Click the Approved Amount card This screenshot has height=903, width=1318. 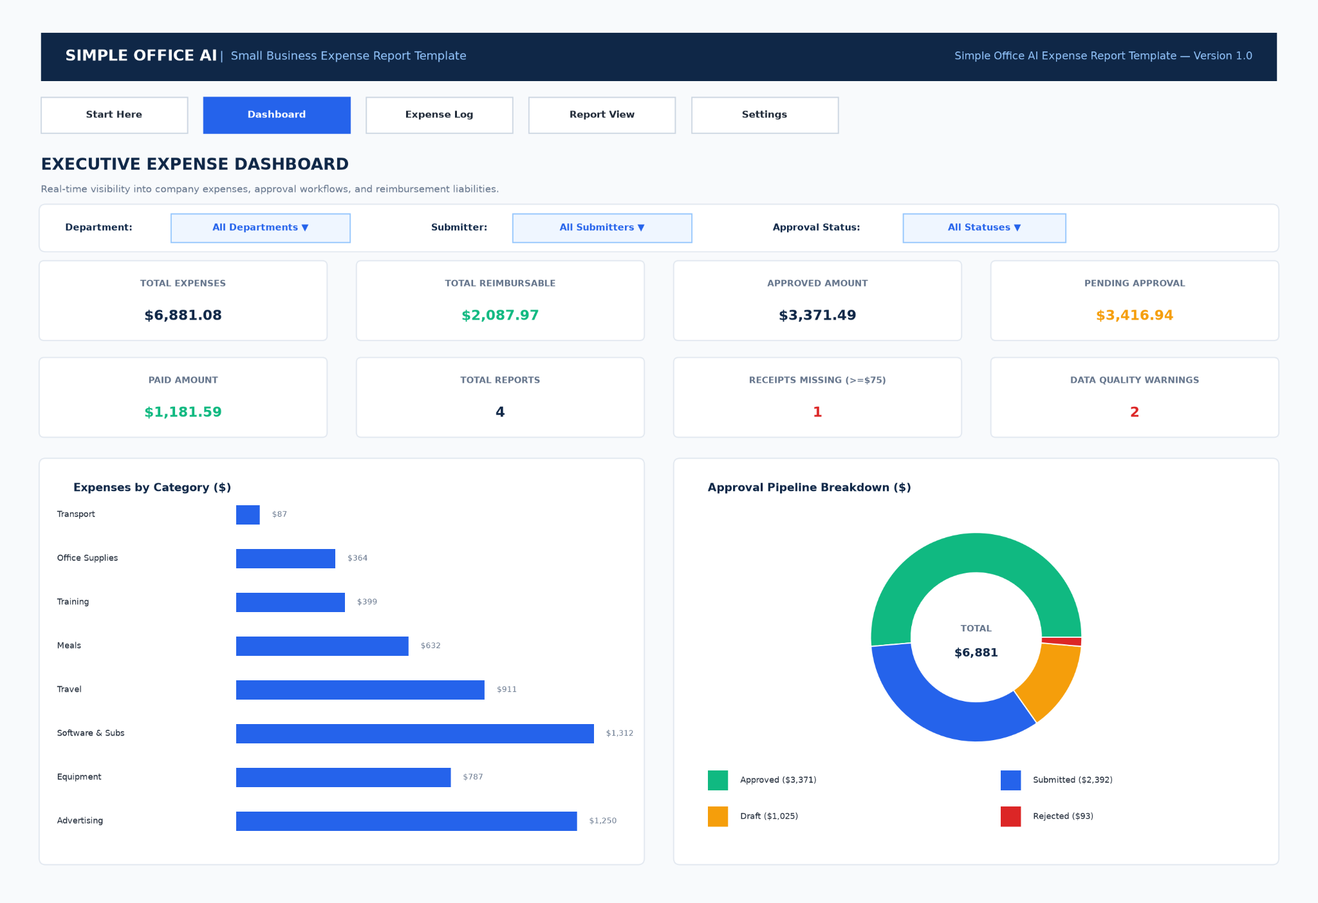817,301
